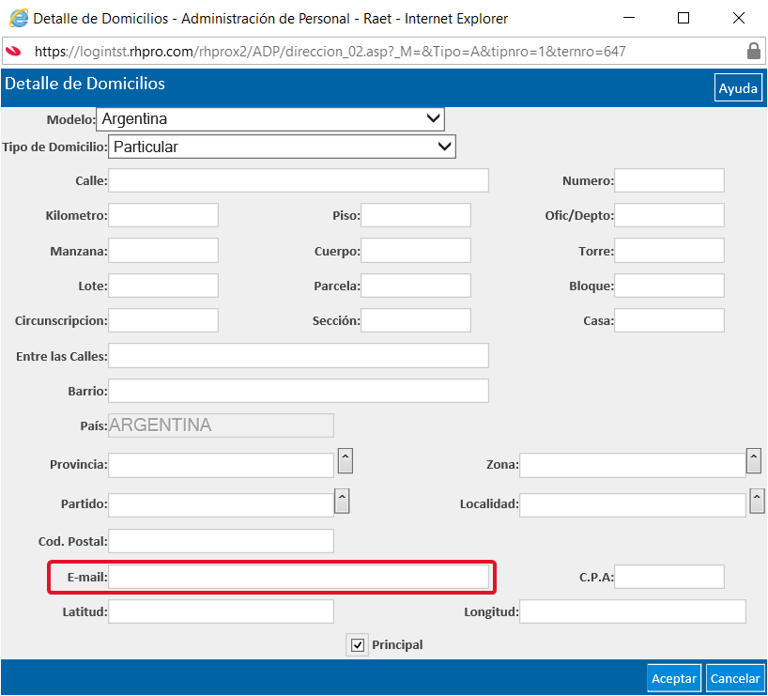
Task: Click the disabled País field ARGENTINA
Action: coord(221,425)
